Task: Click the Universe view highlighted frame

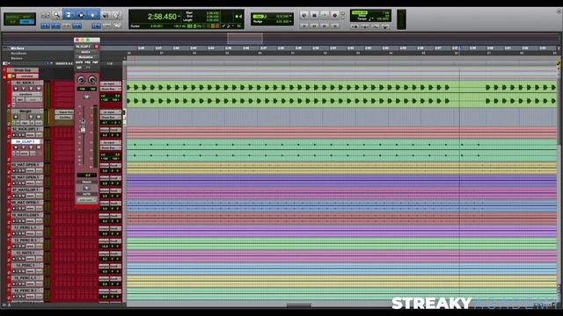Action: pos(245,39)
